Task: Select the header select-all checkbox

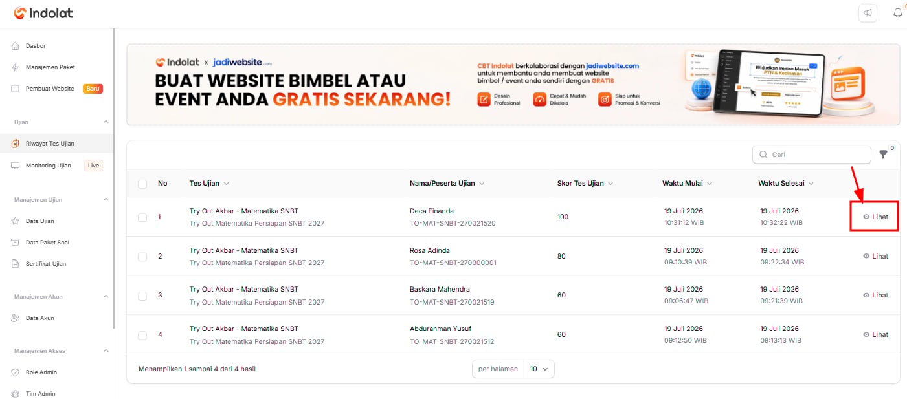Action: click(x=142, y=184)
